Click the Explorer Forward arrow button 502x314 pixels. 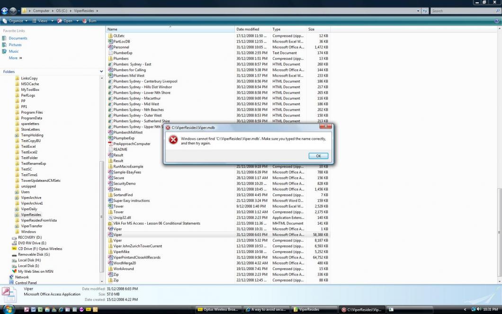[13, 11]
